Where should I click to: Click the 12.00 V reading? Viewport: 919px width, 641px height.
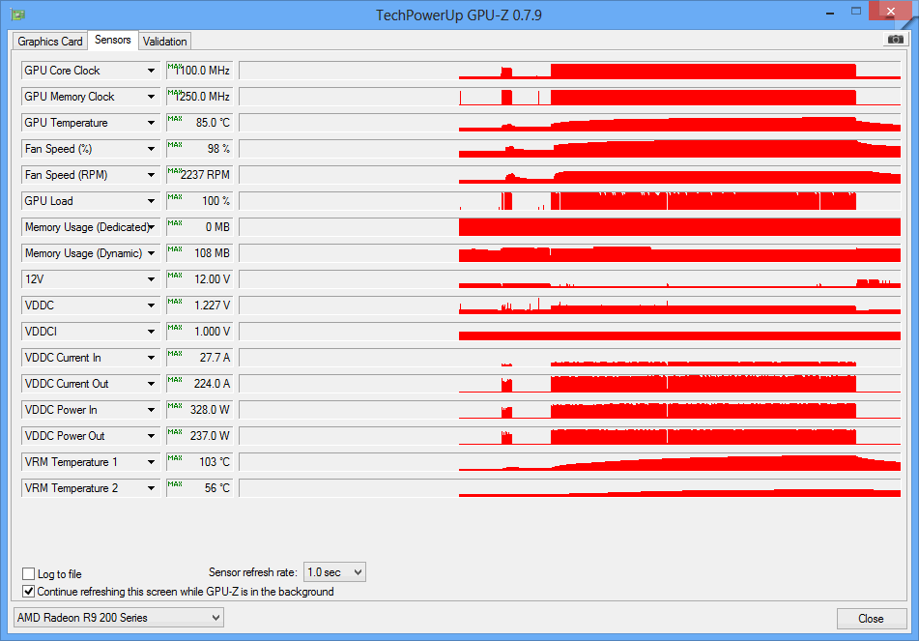[200, 279]
